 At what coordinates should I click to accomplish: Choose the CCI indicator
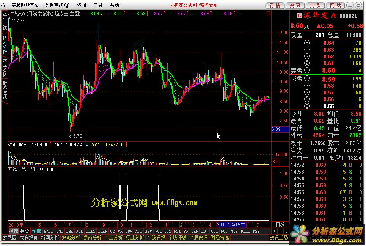(x=214, y=231)
